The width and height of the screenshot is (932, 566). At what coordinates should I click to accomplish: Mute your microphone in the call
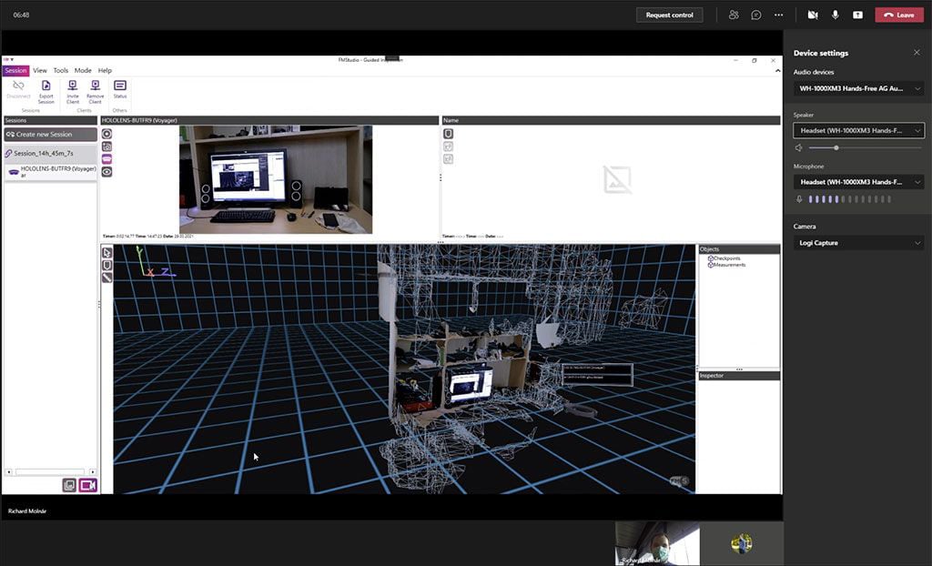tap(837, 15)
